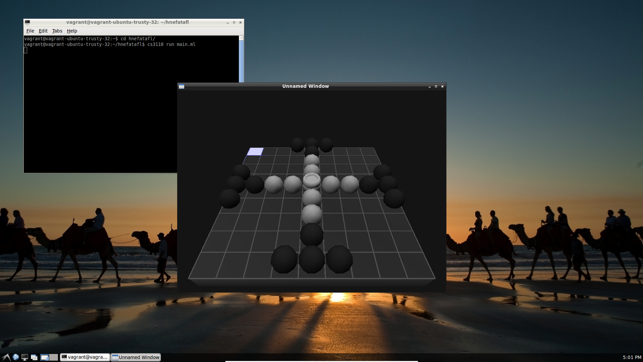Select the highlighted corner board tile
Viewport: 643px width, 362px height.
click(x=256, y=152)
